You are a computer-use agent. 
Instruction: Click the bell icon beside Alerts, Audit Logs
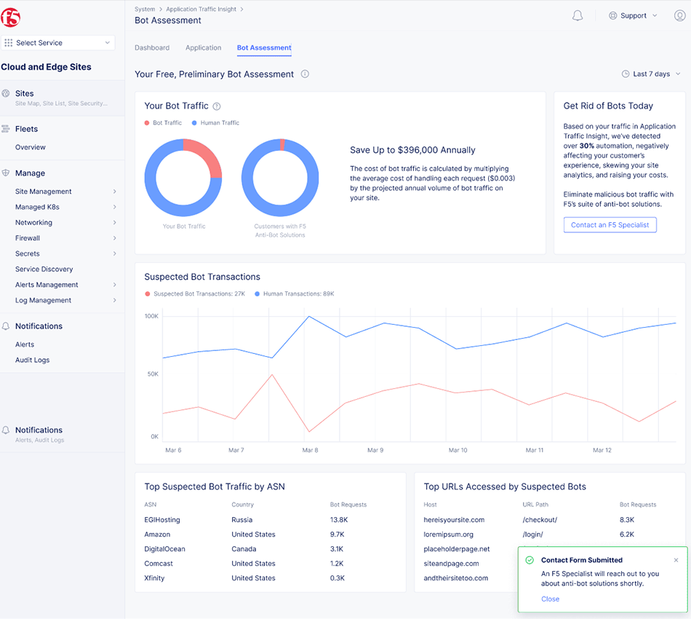point(6,430)
